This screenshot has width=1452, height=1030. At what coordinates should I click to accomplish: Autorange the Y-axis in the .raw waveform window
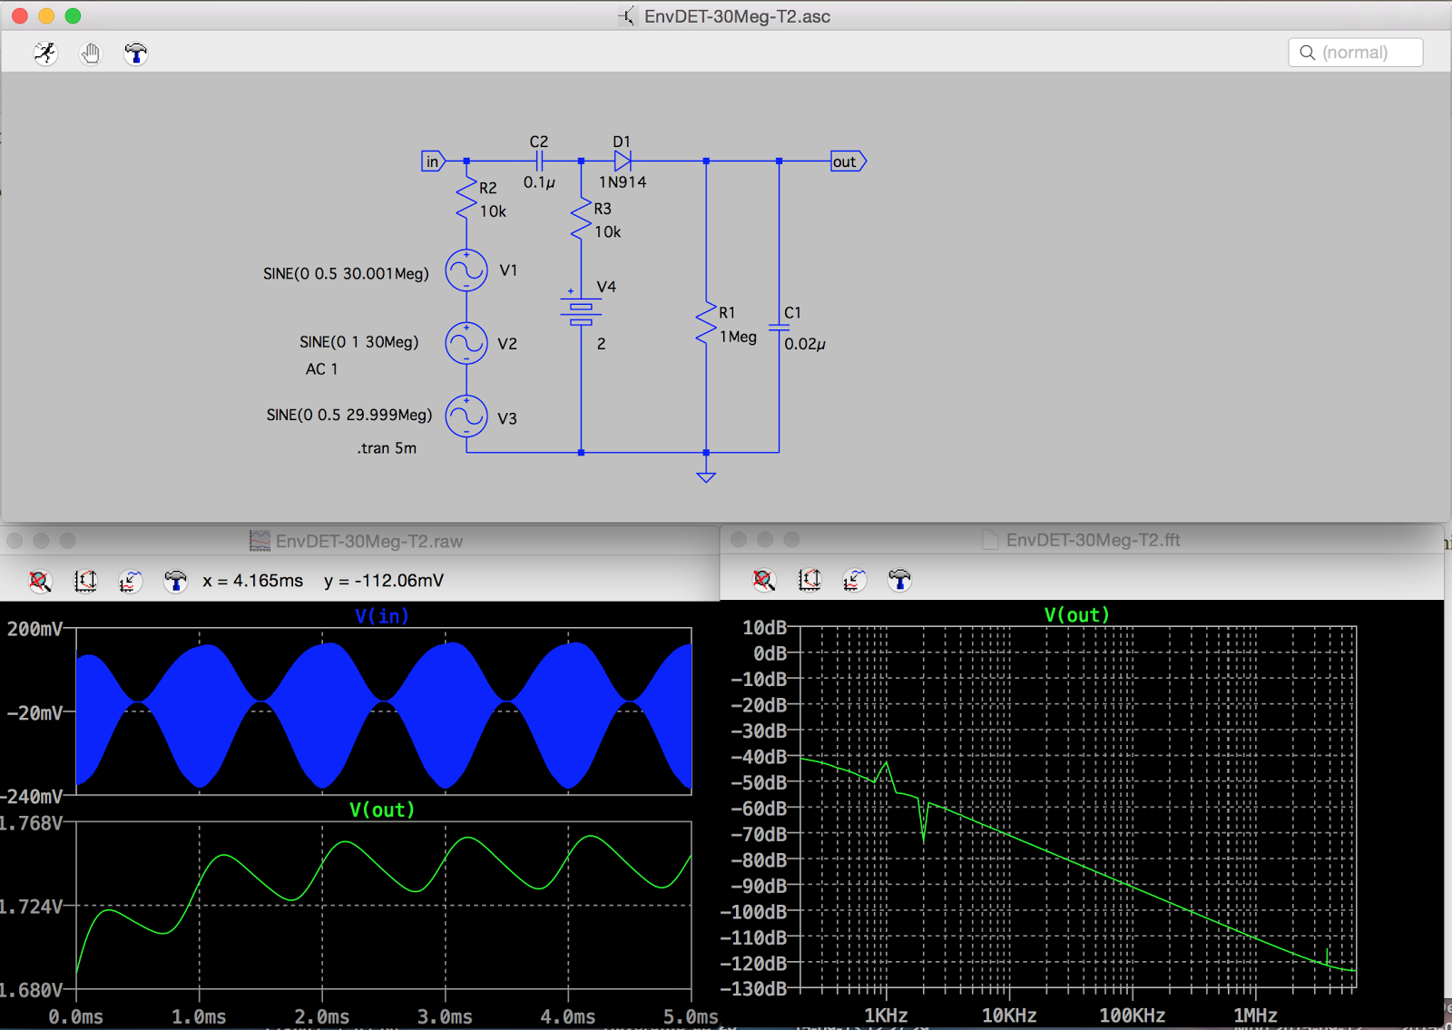point(85,581)
